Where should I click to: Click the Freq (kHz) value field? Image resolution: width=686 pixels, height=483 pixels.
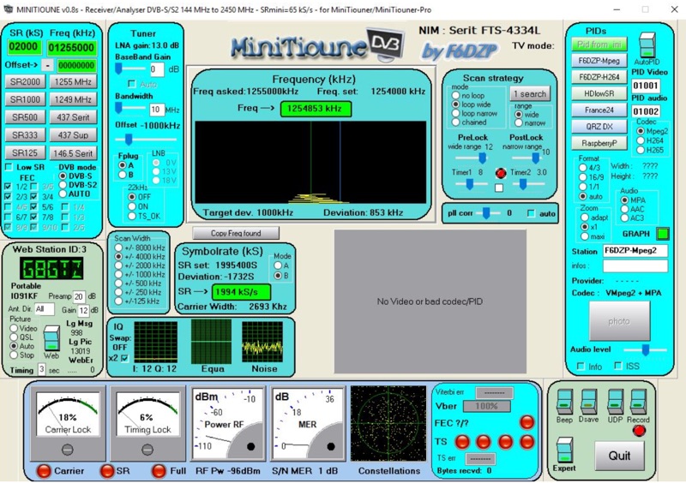72,47
